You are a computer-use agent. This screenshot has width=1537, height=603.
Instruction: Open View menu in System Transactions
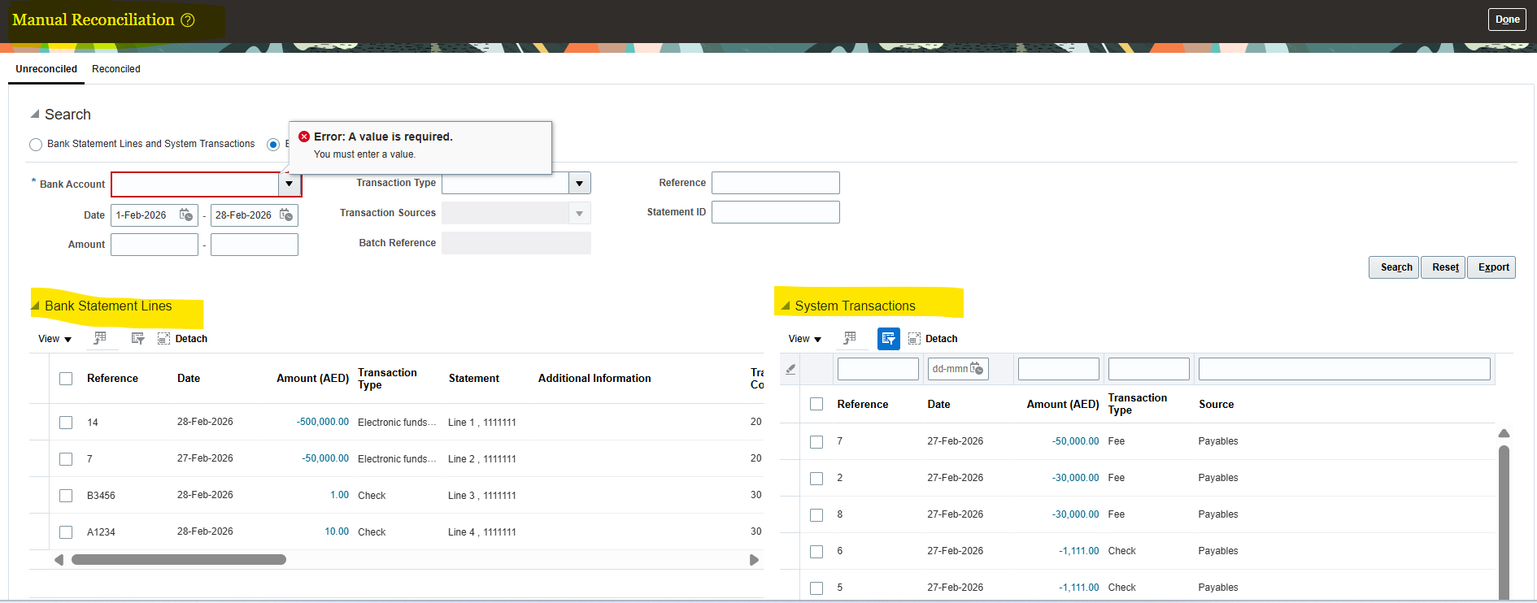pos(804,339)
